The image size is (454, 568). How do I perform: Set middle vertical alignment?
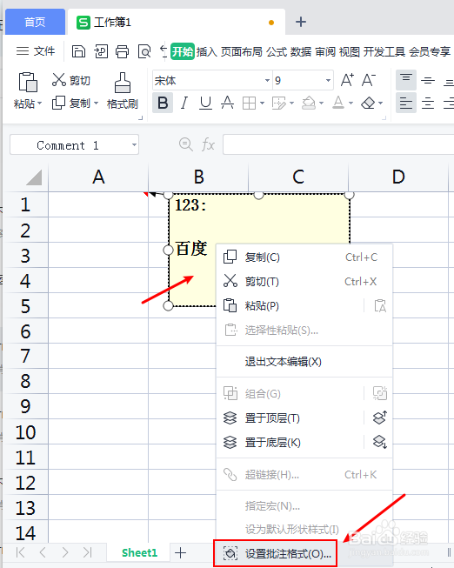click(428, 80)
